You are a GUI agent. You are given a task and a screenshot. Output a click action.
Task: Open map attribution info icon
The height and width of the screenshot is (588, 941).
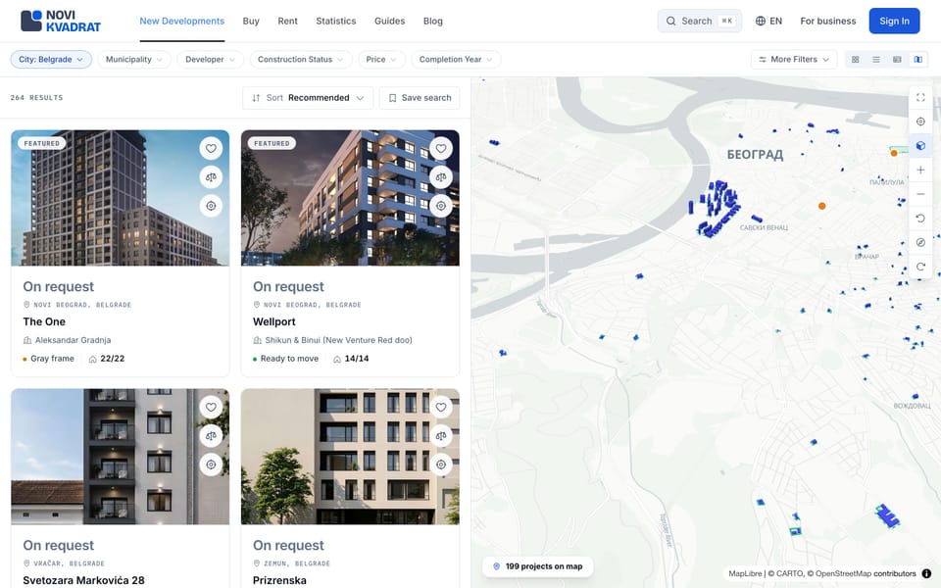926,573
